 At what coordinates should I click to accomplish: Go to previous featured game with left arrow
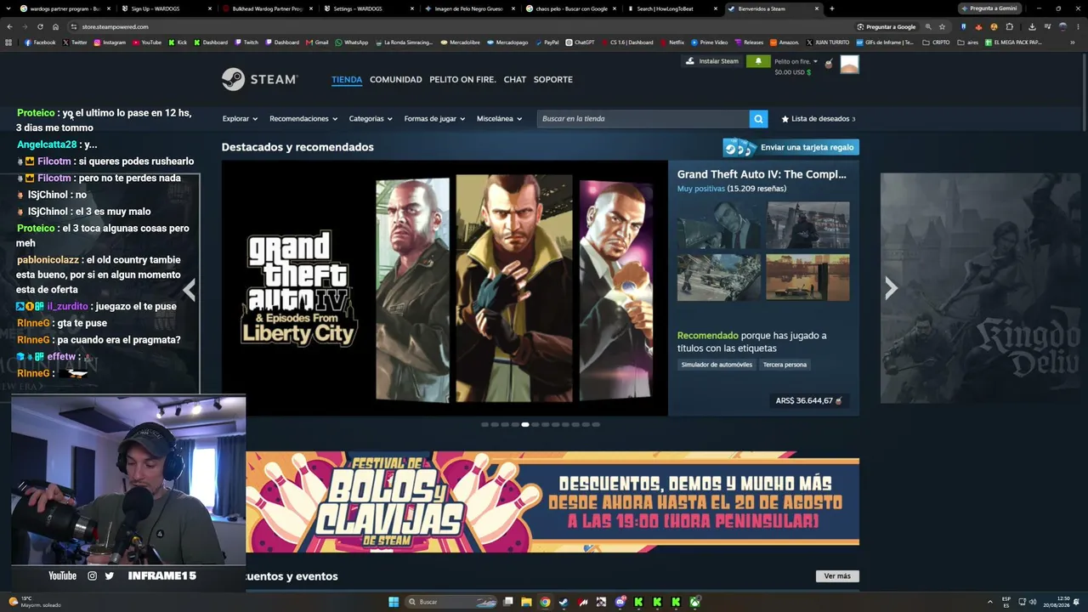[190, 289]
